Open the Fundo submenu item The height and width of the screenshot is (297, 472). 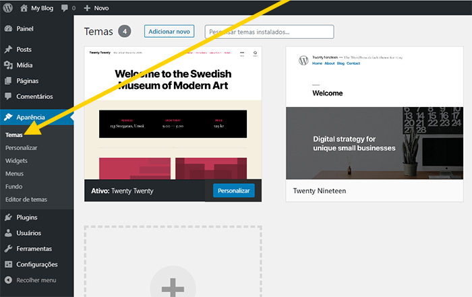13,187
